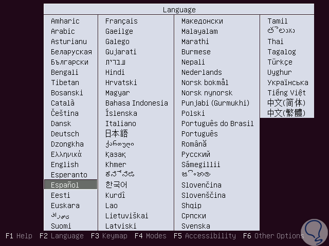Pick Nederlands from the language list
Screen dimensions: 329x246
click(x=202, y=72)
